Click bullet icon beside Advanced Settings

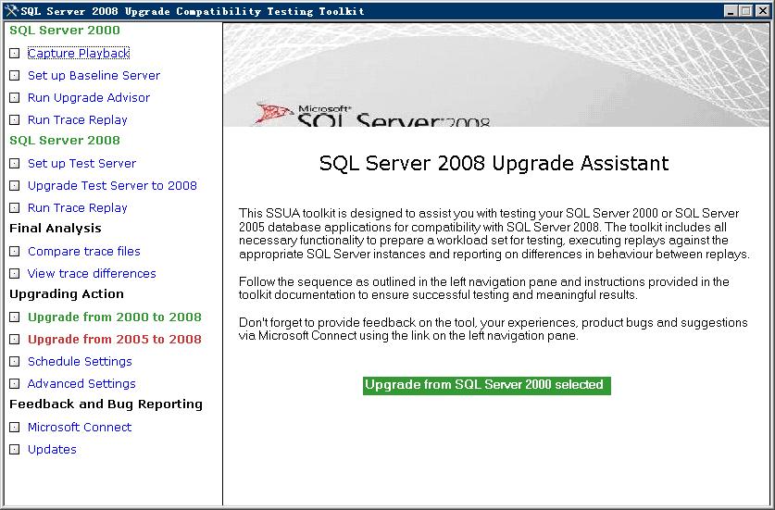point(15,384)
